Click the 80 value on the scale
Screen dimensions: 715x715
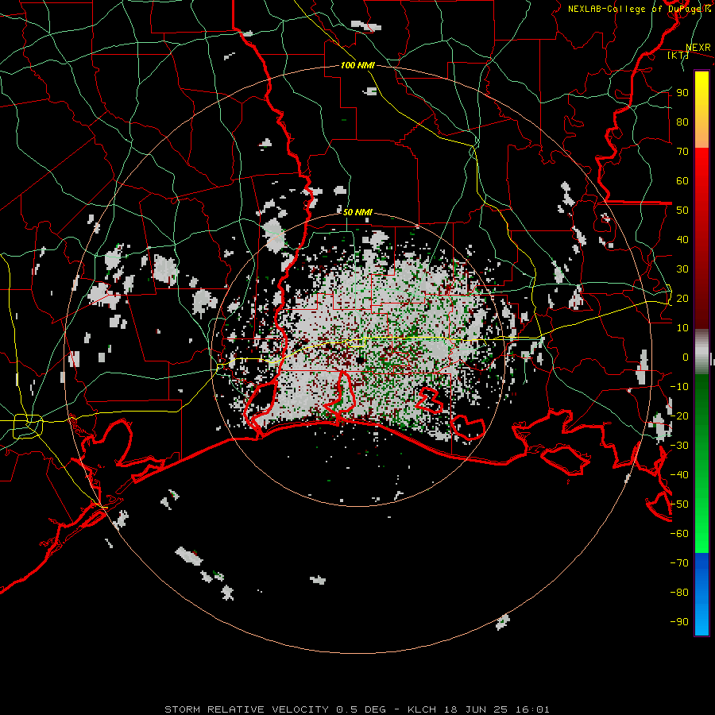point(682,122)
